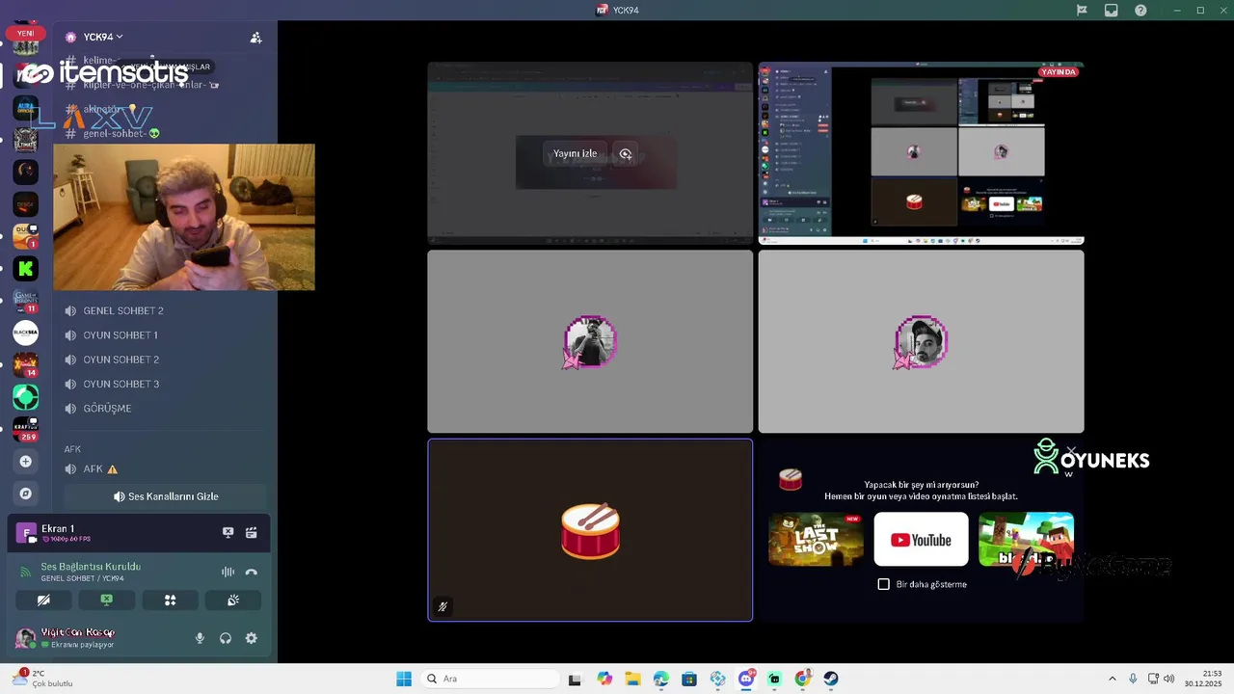Open File Explorer from the taskbar
The image size is (1234, 694).
pyautogui.click(x=632, y=679)
